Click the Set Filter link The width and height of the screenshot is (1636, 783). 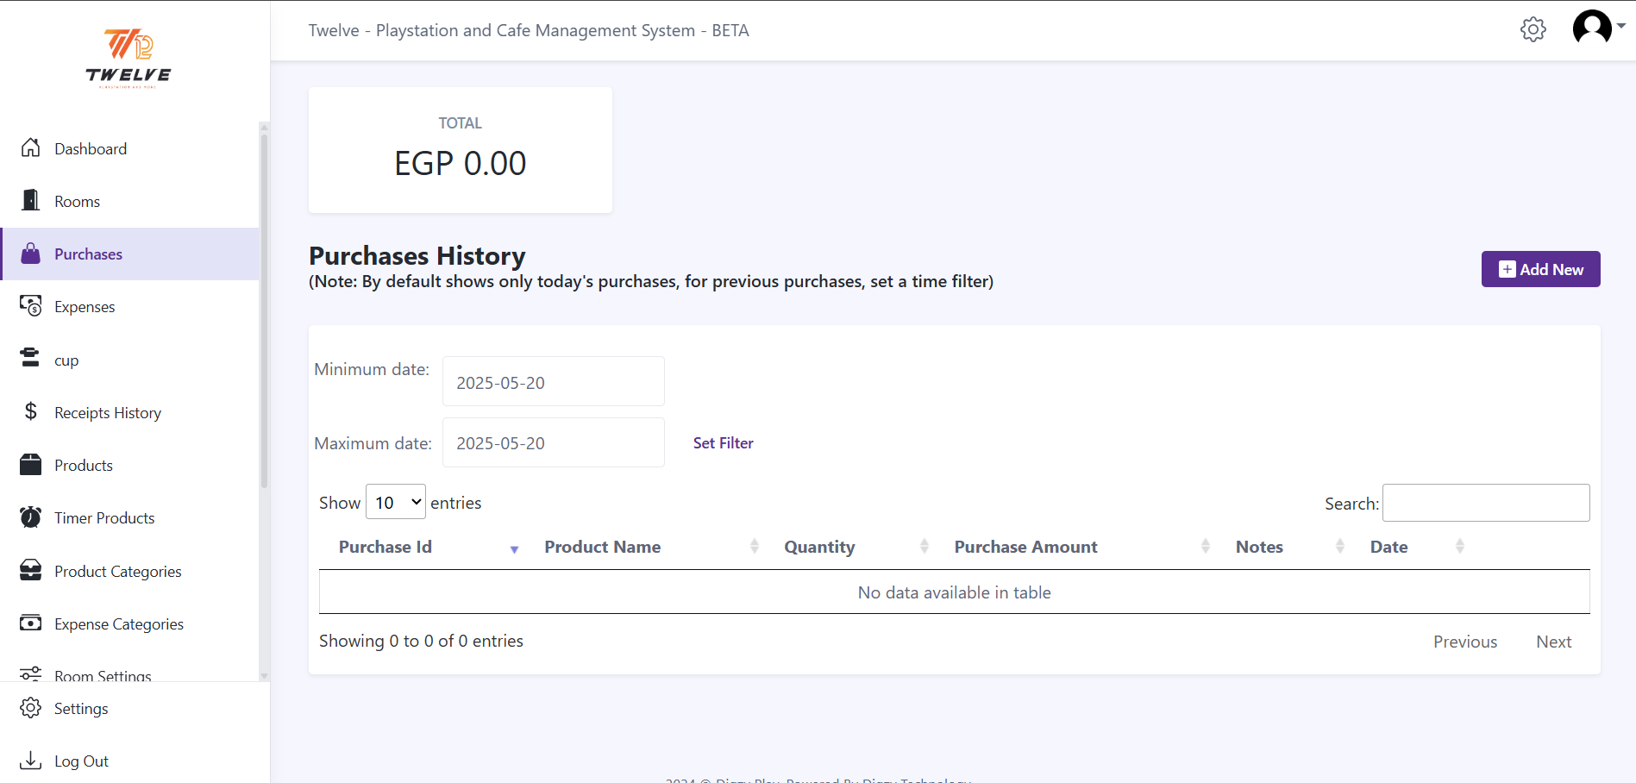723,442
